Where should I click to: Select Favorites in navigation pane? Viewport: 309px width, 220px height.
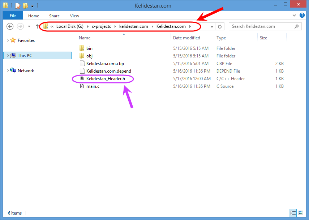(x=26, y=40)
